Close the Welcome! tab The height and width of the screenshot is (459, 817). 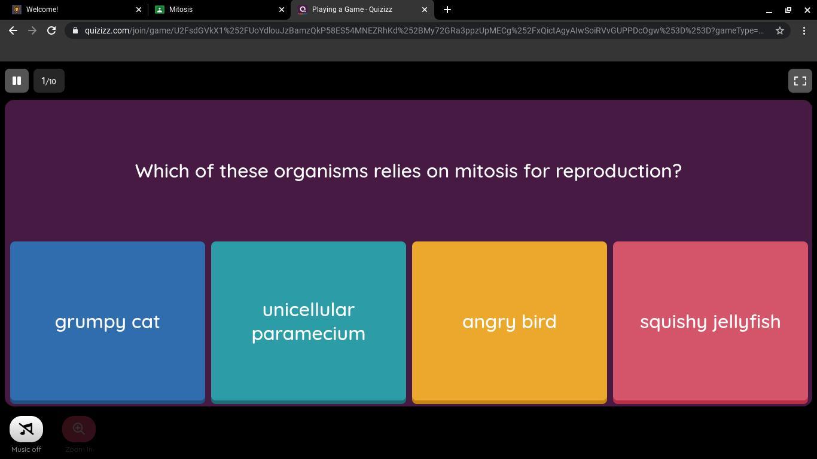[x=139, y=10]
